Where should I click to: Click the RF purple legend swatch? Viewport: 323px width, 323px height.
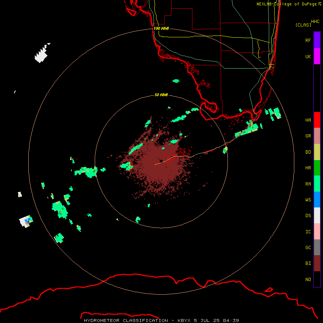(x=317, y=40)
